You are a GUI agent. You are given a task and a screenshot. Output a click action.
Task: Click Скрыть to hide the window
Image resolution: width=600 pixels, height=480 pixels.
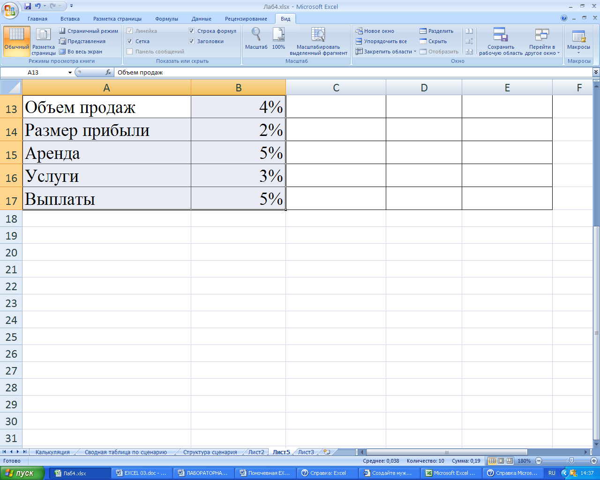pyautogui.click(x=433, y=41)
